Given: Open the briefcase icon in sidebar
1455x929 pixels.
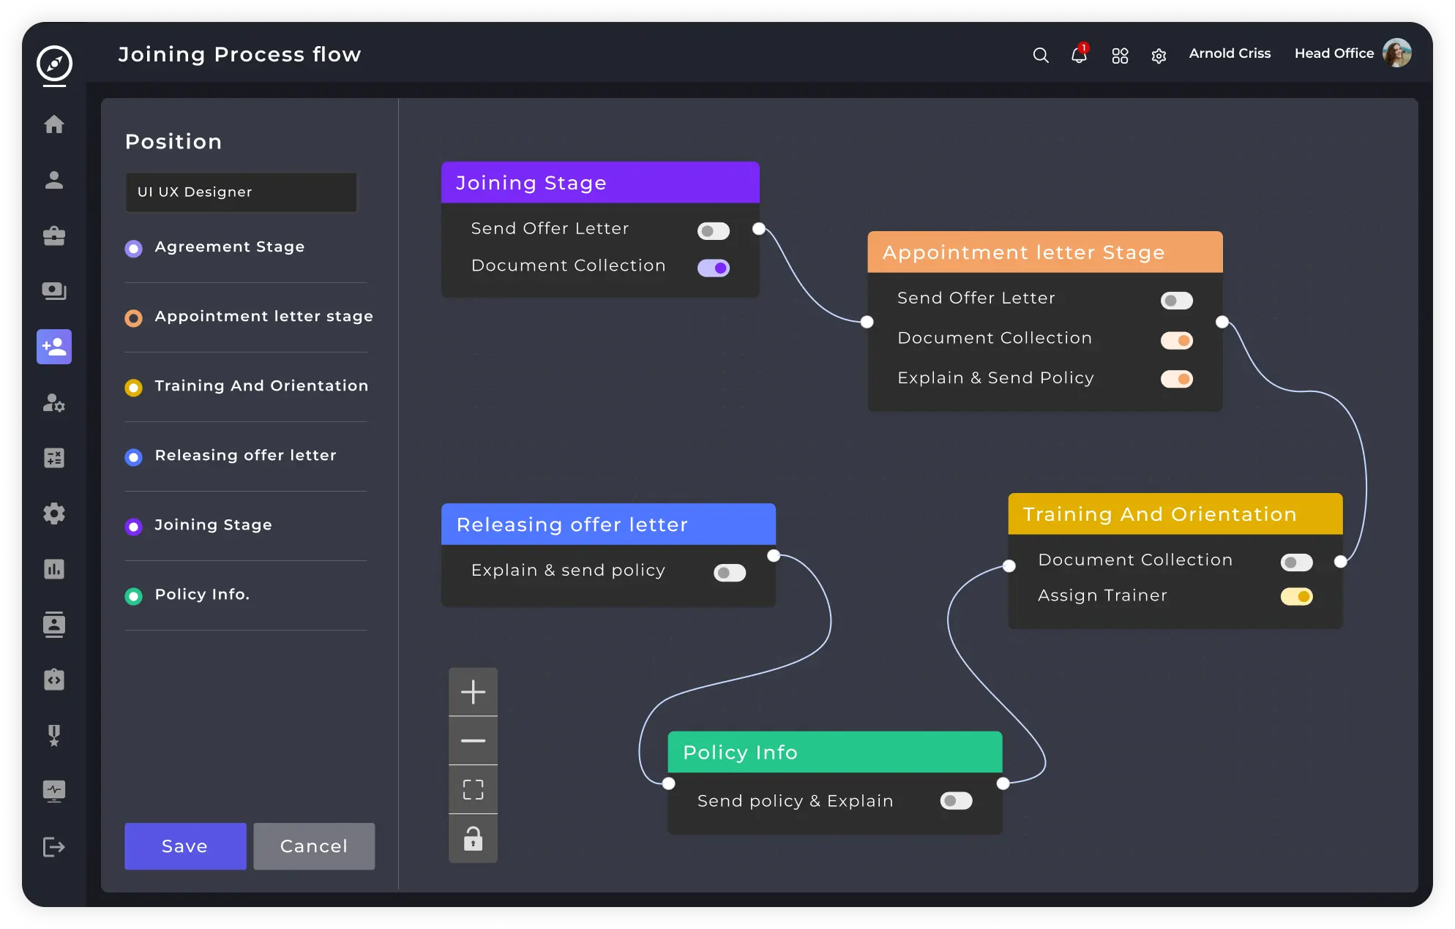Looking at the screenshot, I should tap(54, 236).
